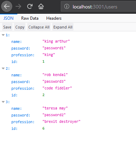This screenshot has height=145, width=136.
Task: Show site information via the info icon
Action: tap(67, 6)
